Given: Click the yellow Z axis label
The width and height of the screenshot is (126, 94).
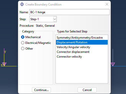Looking at the screenshot, I should 2,65.
